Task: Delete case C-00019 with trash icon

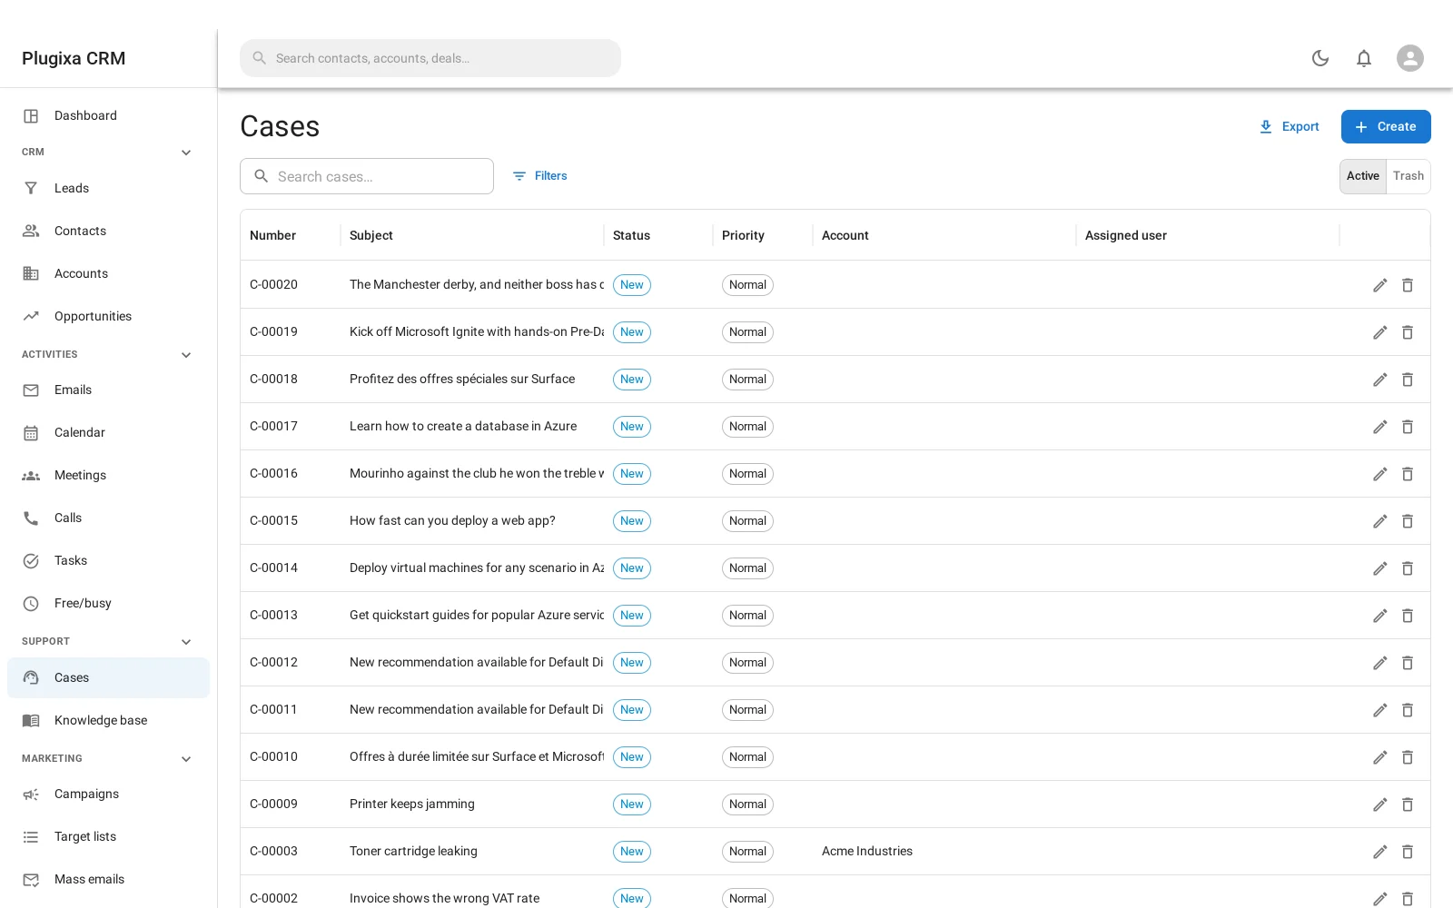Action: pyautogui.click(x=1408, y=332)
